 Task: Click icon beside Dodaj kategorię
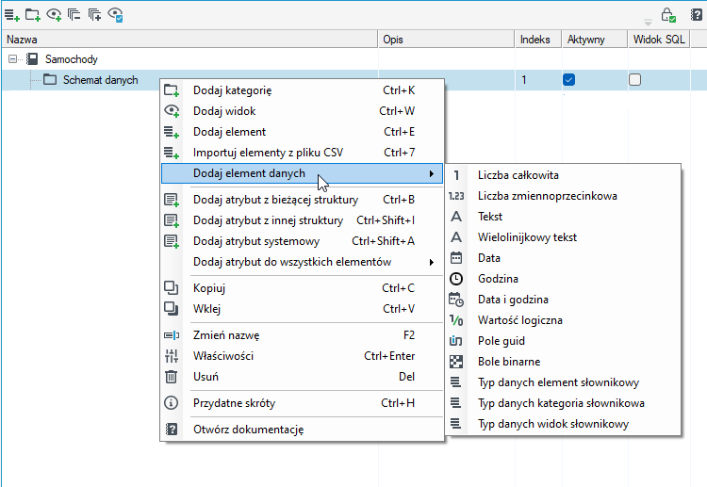point(172,90)
